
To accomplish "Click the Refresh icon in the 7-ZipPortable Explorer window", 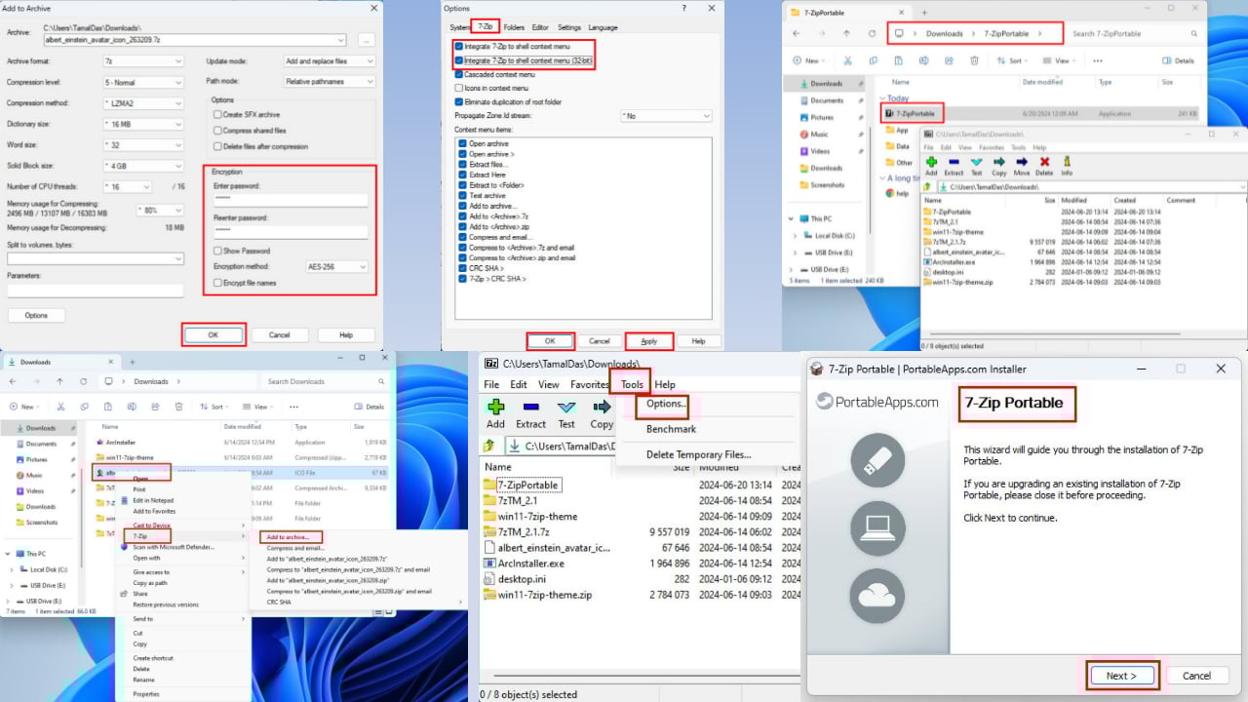I will click(874, 33).
